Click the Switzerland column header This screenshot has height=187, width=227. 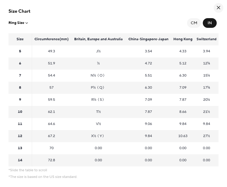coord(206,39)
